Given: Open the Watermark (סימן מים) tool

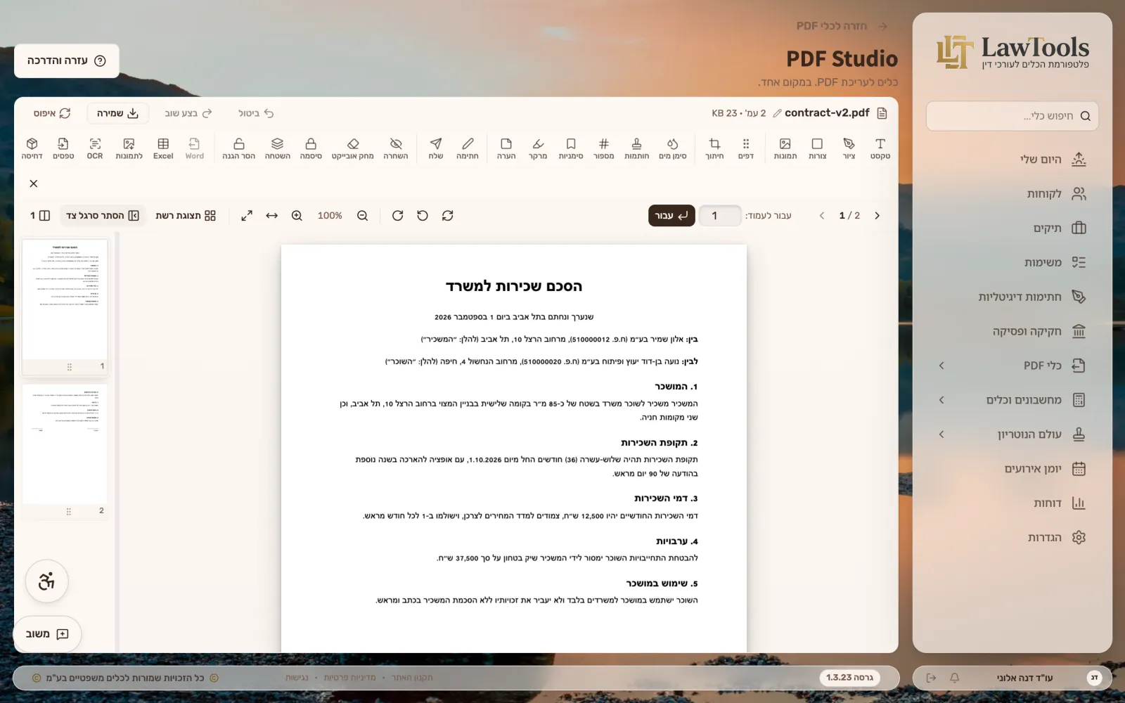Looking at the screenshot, I should coord(672,148).
